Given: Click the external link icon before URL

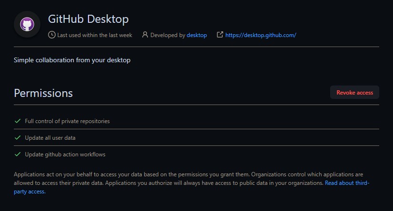Looking at the screenshot, I should click(220, 35).
